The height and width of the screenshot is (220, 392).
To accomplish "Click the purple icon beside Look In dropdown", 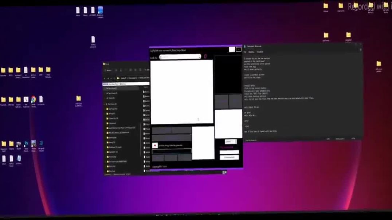I will 205,56.
